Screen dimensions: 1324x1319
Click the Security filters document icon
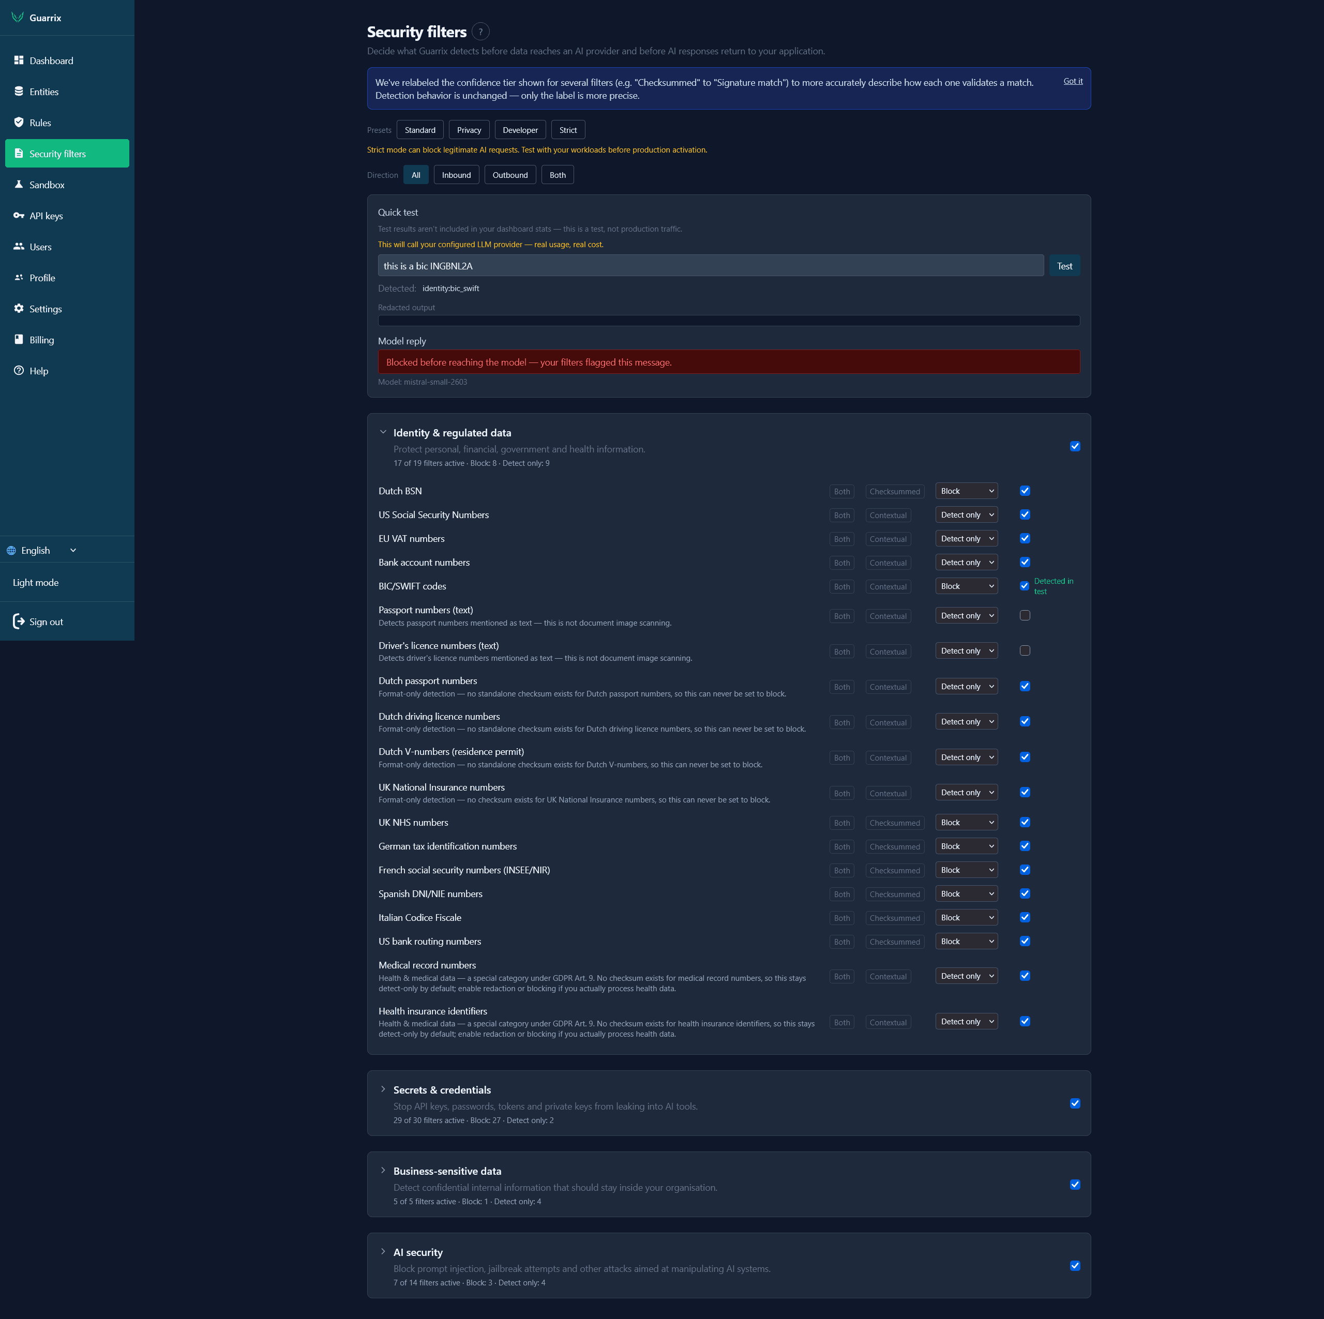point(19,154)
